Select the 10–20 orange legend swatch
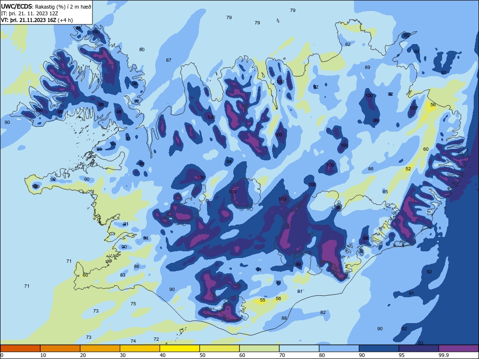The image size is (479, 359). click(60, 348)
